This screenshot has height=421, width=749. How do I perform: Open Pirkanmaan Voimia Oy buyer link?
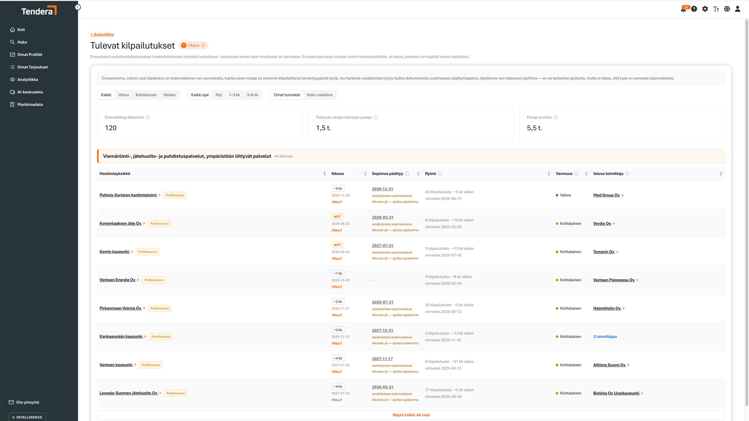point(122,308)
